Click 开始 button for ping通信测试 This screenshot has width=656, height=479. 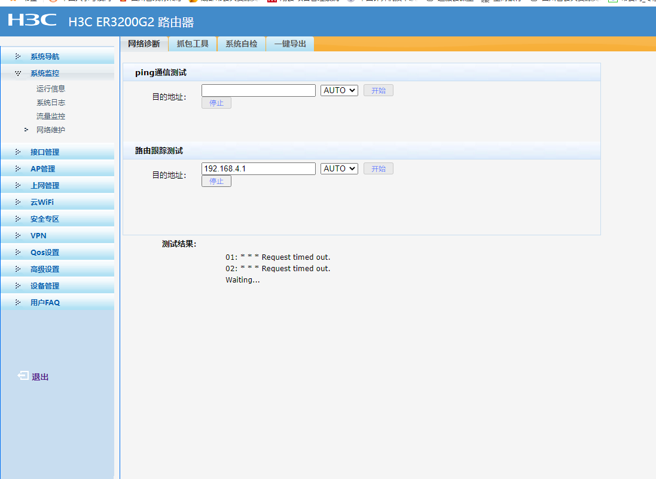click(x=378, y=90)
